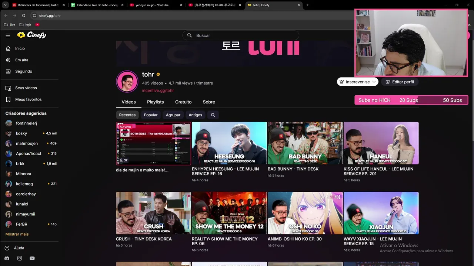Select the Popular filter chip
This screenshot has width=474, height=266.
[151, 115]
